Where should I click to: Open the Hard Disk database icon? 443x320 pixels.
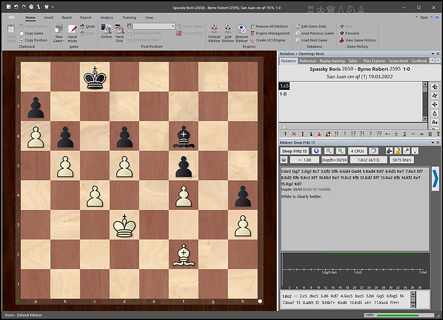click(119, 30)
